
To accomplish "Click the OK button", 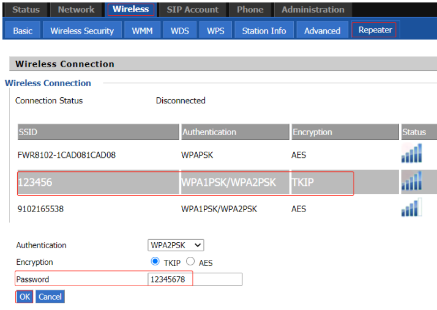I will pos(24,297).
